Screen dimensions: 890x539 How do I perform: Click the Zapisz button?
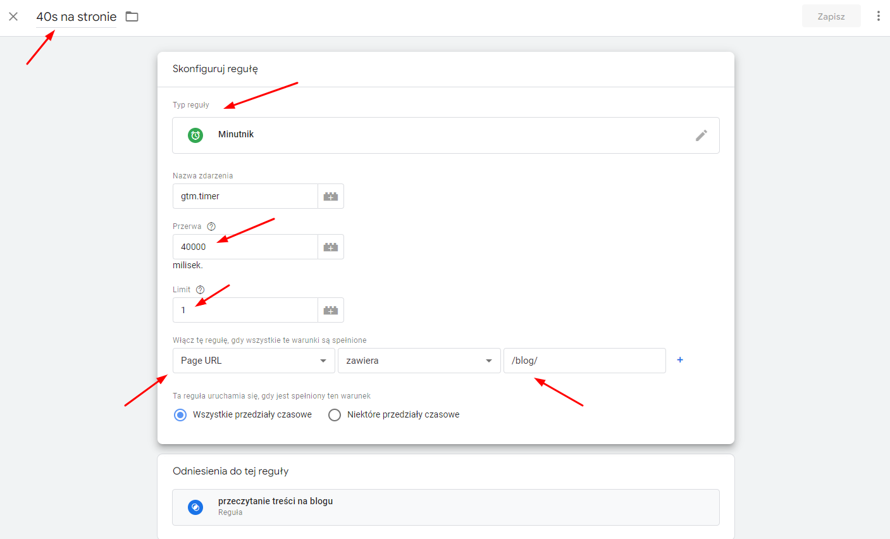click(831, 16)
